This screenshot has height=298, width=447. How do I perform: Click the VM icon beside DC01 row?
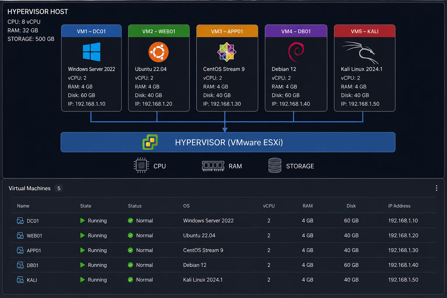point(20,221)
